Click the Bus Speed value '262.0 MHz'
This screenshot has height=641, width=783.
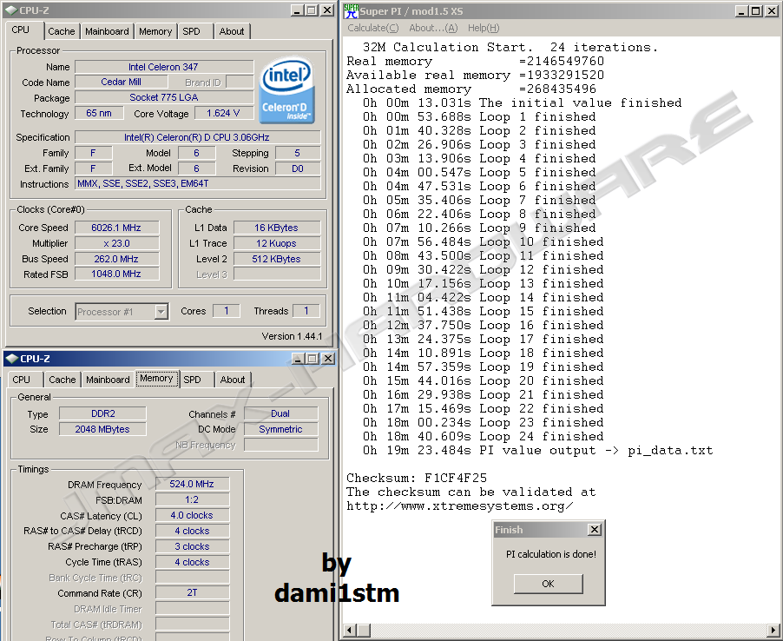tap(117, 259)
